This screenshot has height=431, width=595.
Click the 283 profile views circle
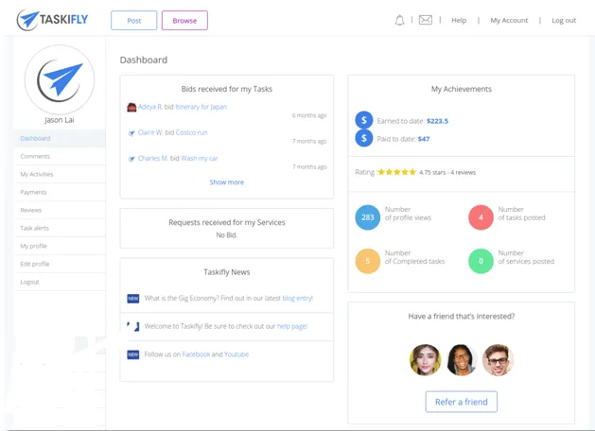[x=367, y=217]
